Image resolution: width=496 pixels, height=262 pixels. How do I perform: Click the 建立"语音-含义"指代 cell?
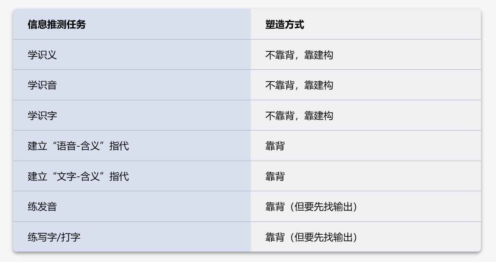[132, 146]
